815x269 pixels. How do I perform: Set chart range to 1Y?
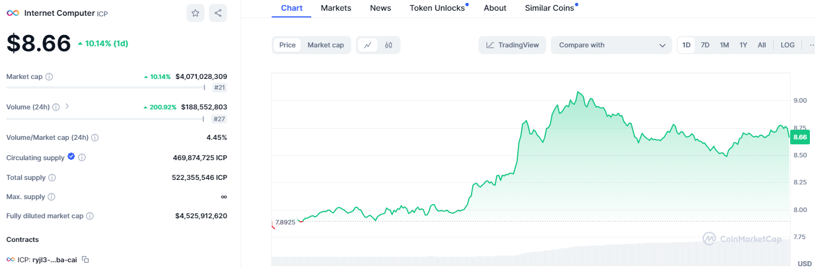[x=743, y=45]
